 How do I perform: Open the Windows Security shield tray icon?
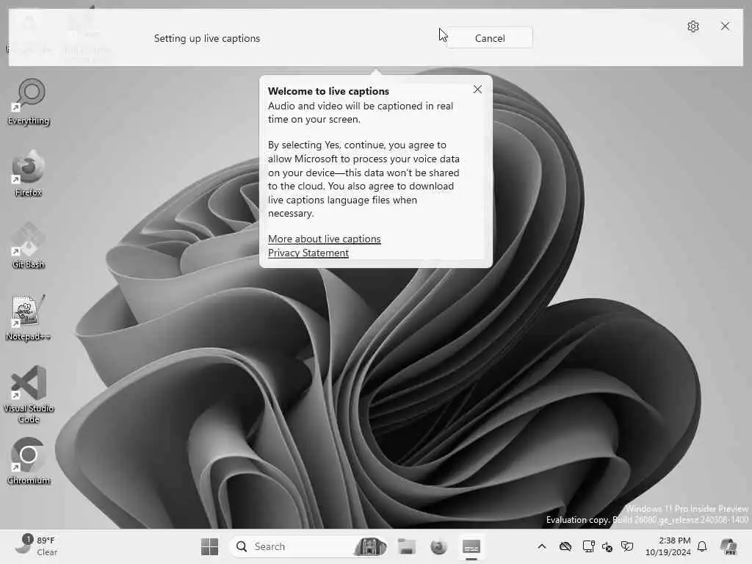coord(627,546)
